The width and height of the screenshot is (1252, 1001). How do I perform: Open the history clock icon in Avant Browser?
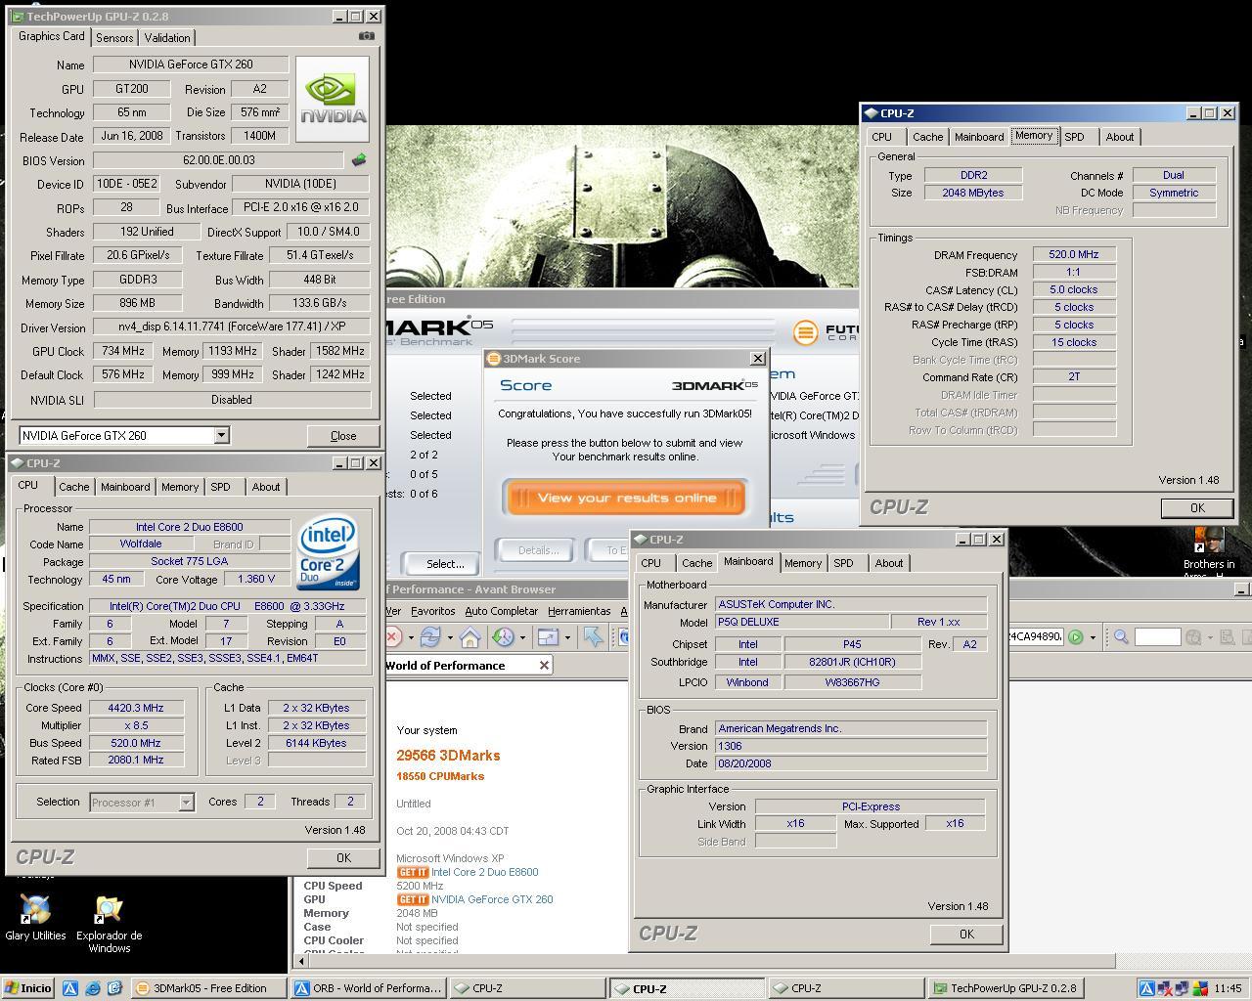503,637
